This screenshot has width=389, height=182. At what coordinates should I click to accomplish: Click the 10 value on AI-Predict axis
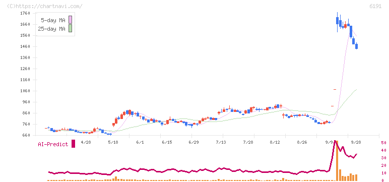click(383, 173)
